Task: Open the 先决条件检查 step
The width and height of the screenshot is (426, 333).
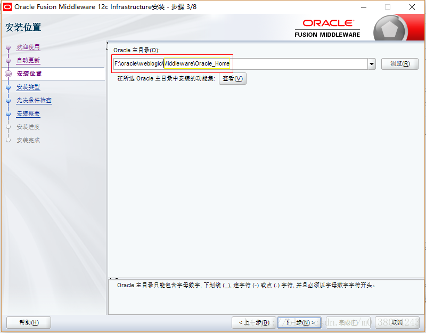Action: pyautogui.click(x=34, y=100)
